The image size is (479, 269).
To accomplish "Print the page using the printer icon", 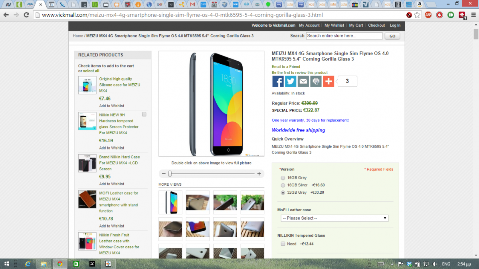I will (x=316, y=81).
